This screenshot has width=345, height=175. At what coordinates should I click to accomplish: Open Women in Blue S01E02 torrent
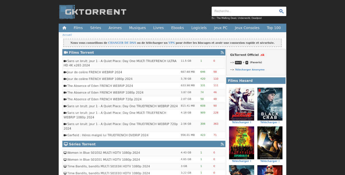tap(103, 153)
